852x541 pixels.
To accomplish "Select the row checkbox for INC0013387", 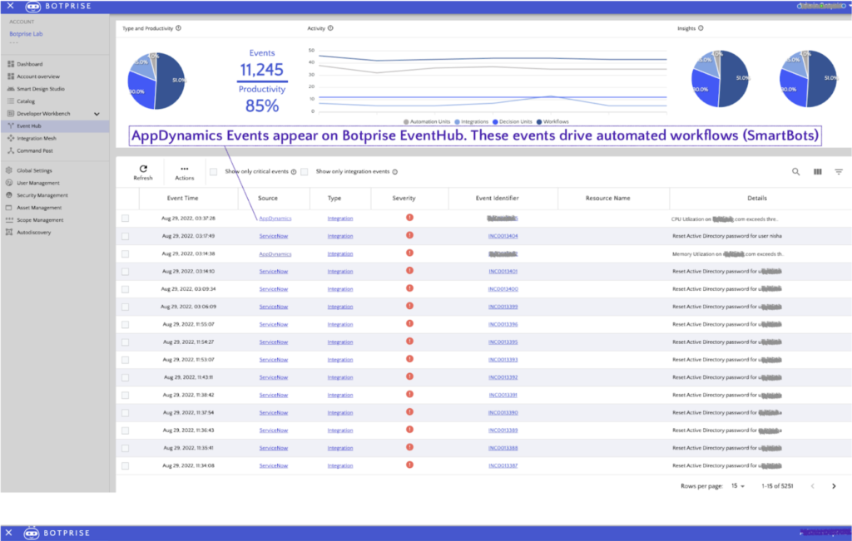I will (126, 465).
